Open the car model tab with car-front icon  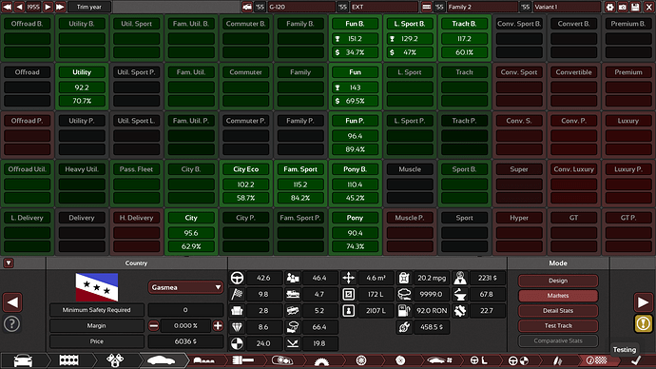[23, 360]
